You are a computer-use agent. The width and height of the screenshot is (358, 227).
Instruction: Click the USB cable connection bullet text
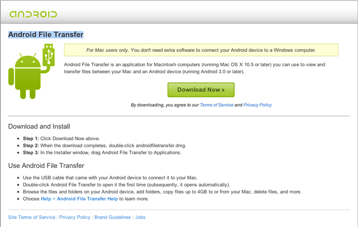pyautogui.click(x=110, y=178)
